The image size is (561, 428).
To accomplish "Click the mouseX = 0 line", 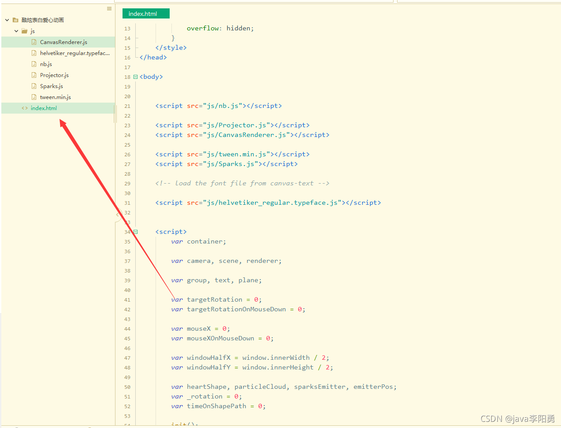I will [201, 328].
